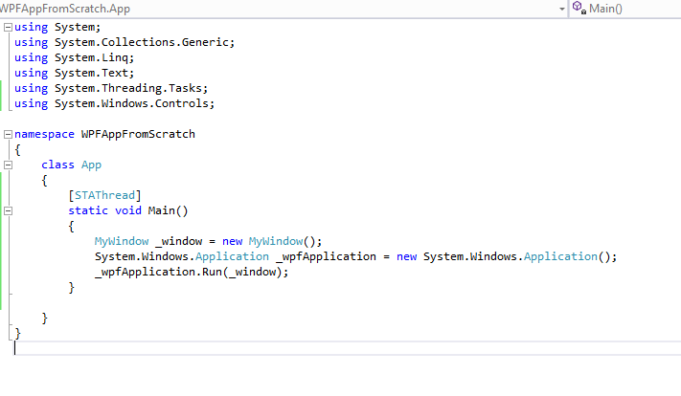Click 'using System.Windows.Controls;' line
The image size is (681, 396).
pos(115,103)
